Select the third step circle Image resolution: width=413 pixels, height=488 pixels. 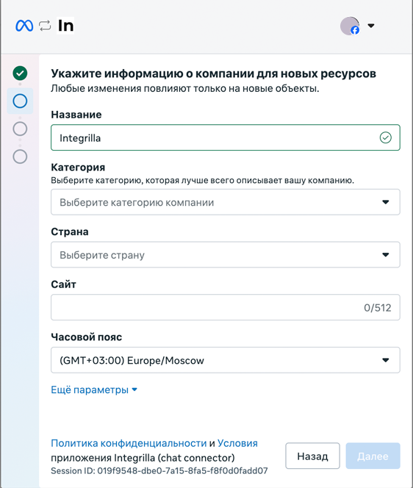click(x=20, y=129)
